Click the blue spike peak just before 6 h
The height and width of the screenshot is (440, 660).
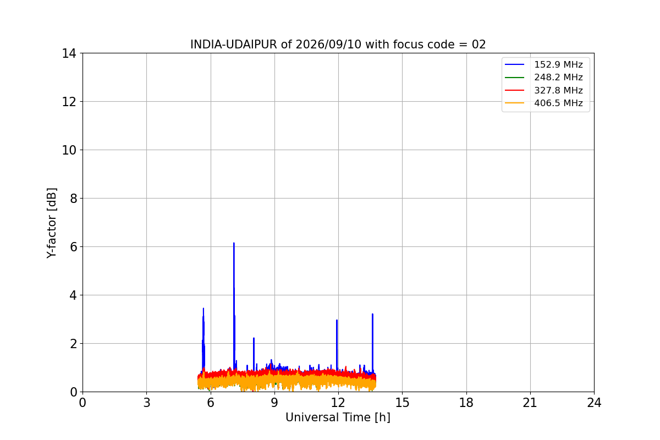pos(203,309)
